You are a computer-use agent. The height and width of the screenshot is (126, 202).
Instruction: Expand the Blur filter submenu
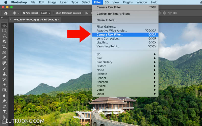click(x=125, y=58)
